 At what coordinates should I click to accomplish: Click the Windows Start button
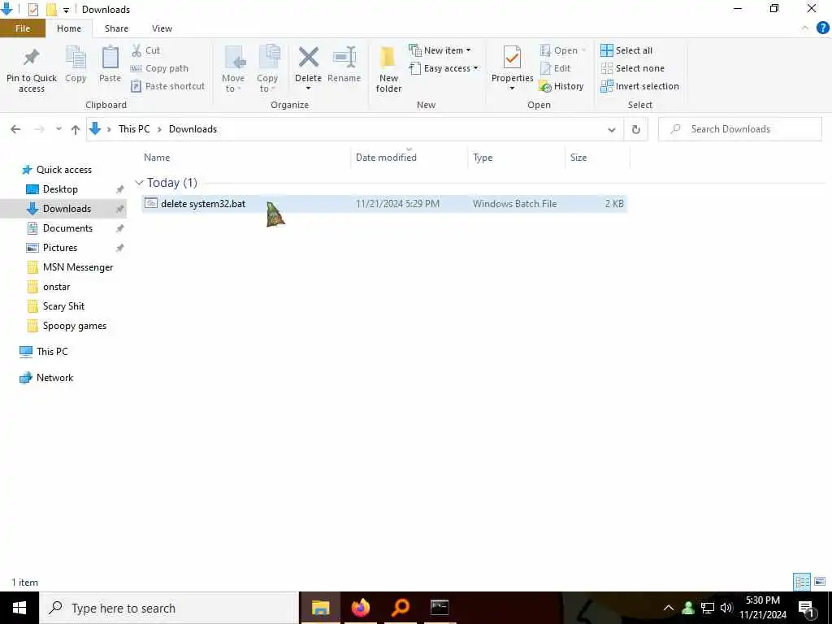point(19,608)
